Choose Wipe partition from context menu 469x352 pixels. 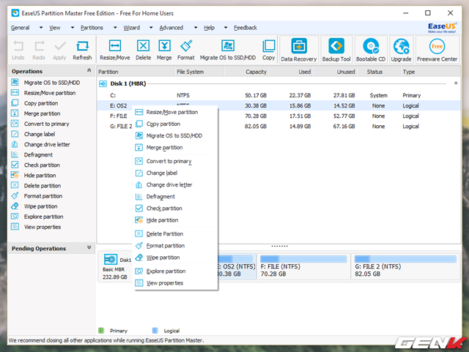click(x=175, y=258)
